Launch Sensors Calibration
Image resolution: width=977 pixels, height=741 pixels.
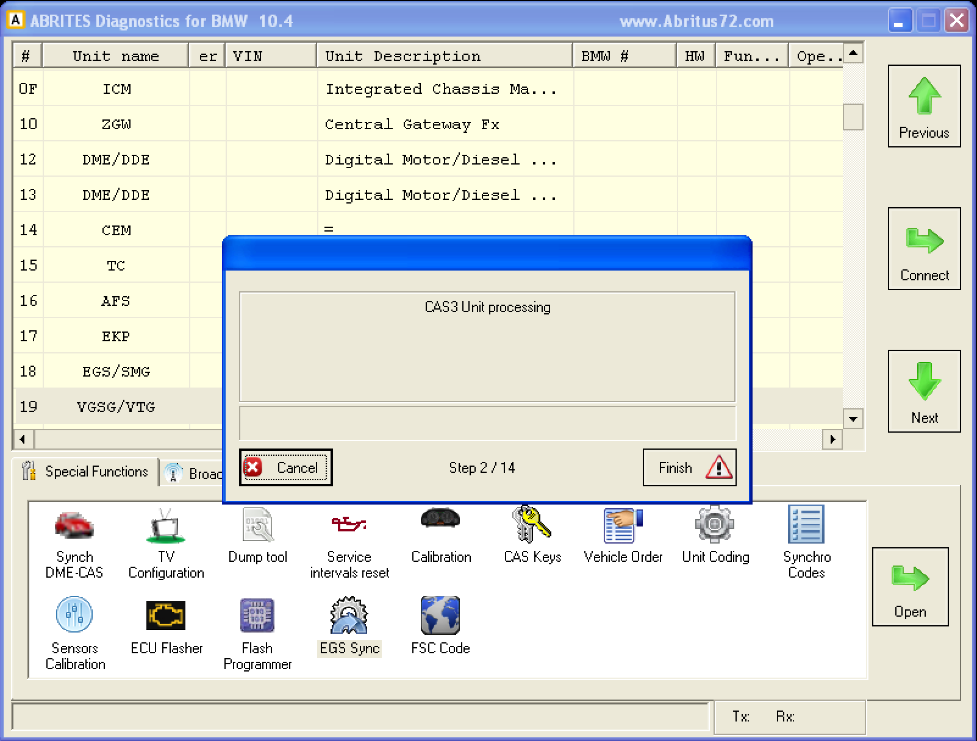coord(75,634)
